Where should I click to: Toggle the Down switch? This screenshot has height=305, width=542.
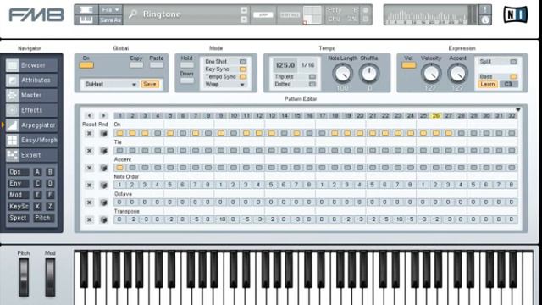(186, 80)
